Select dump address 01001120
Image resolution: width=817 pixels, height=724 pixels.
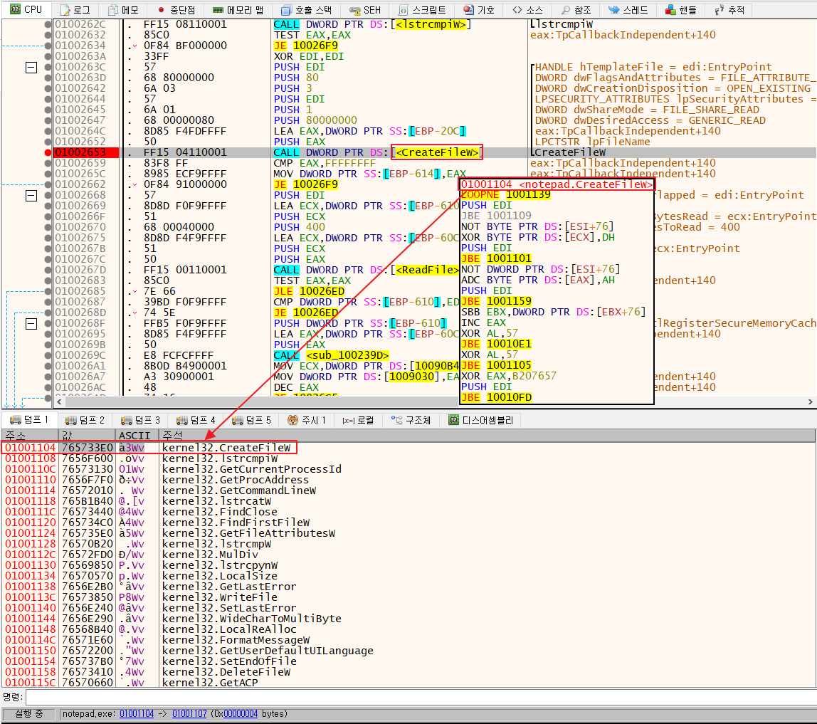click(x=30, y=523)
